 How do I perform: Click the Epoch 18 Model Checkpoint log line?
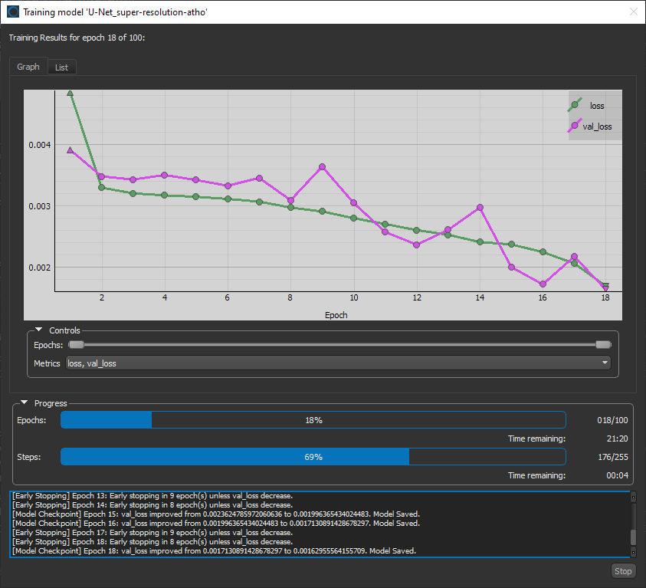[214, 551]
